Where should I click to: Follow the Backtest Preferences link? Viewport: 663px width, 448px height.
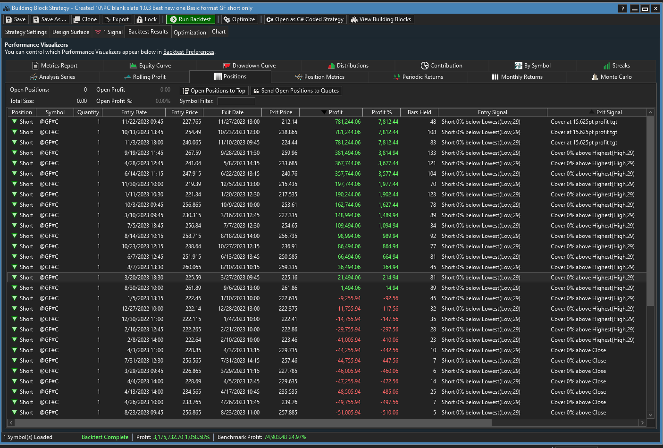pos(189,52)
